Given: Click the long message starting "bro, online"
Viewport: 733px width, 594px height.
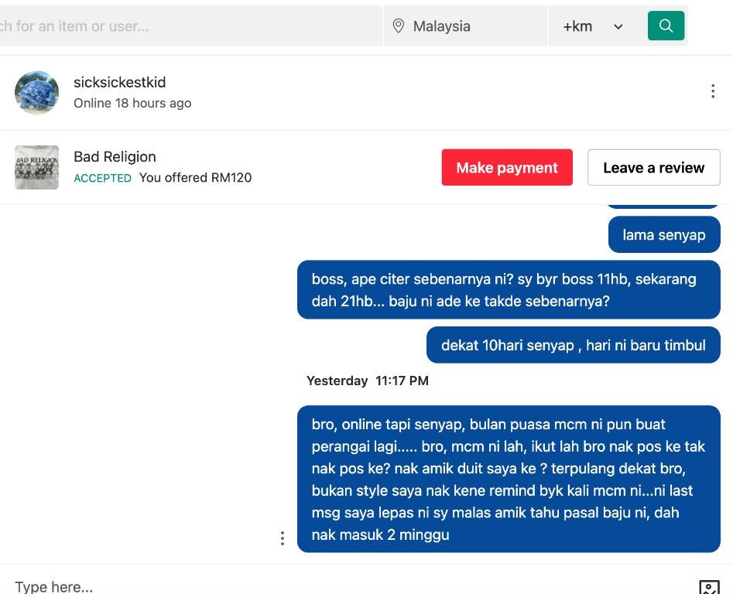Looking at the screenshot, I should (x=508, y=479).
